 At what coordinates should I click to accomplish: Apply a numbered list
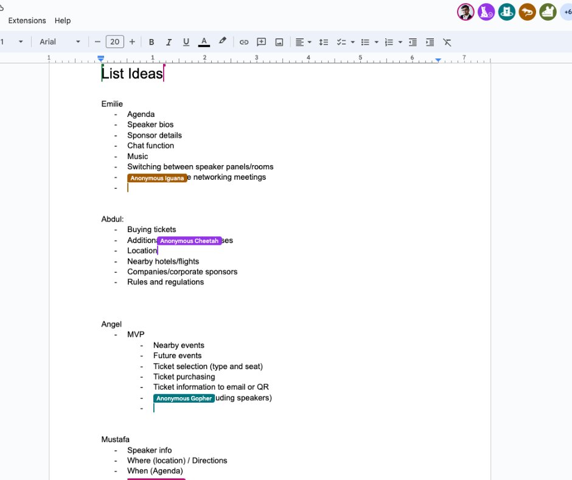tap(389, 42)
